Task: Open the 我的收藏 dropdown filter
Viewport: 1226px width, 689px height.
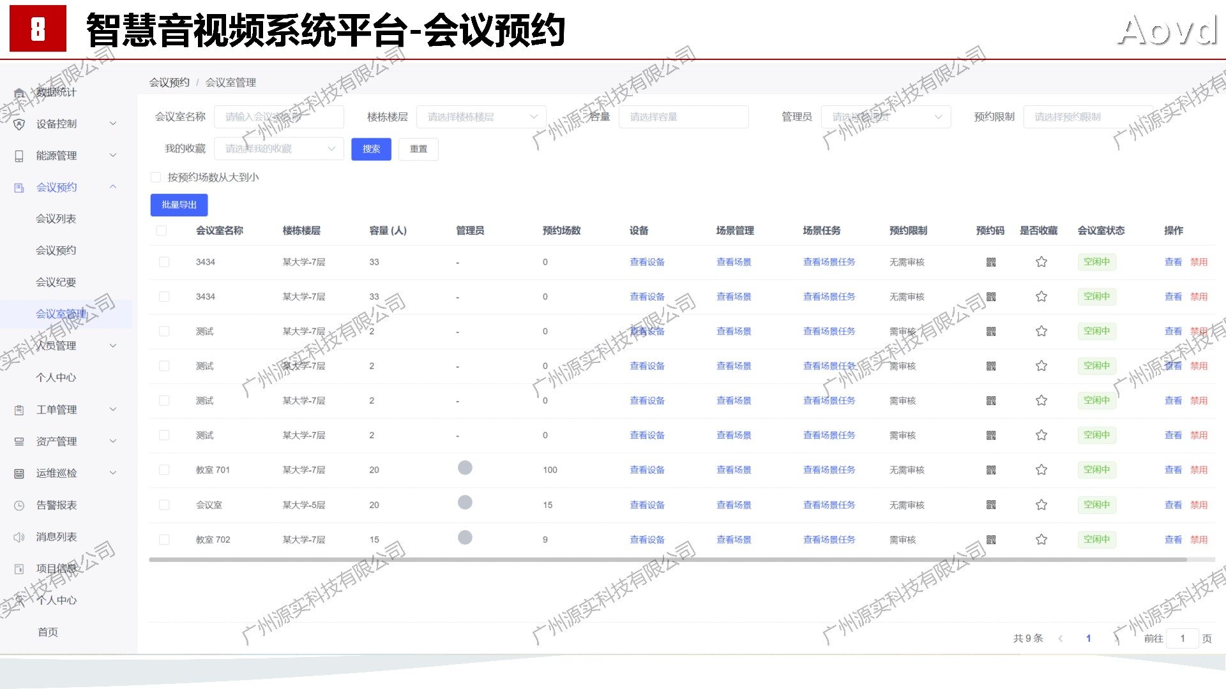Action: 279,149
